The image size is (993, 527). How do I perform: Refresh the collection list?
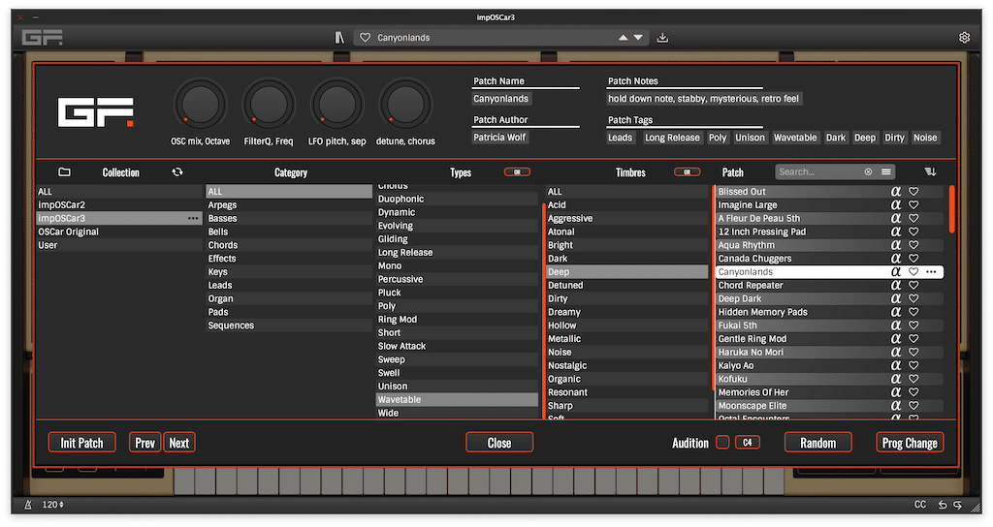click(177, 172)
